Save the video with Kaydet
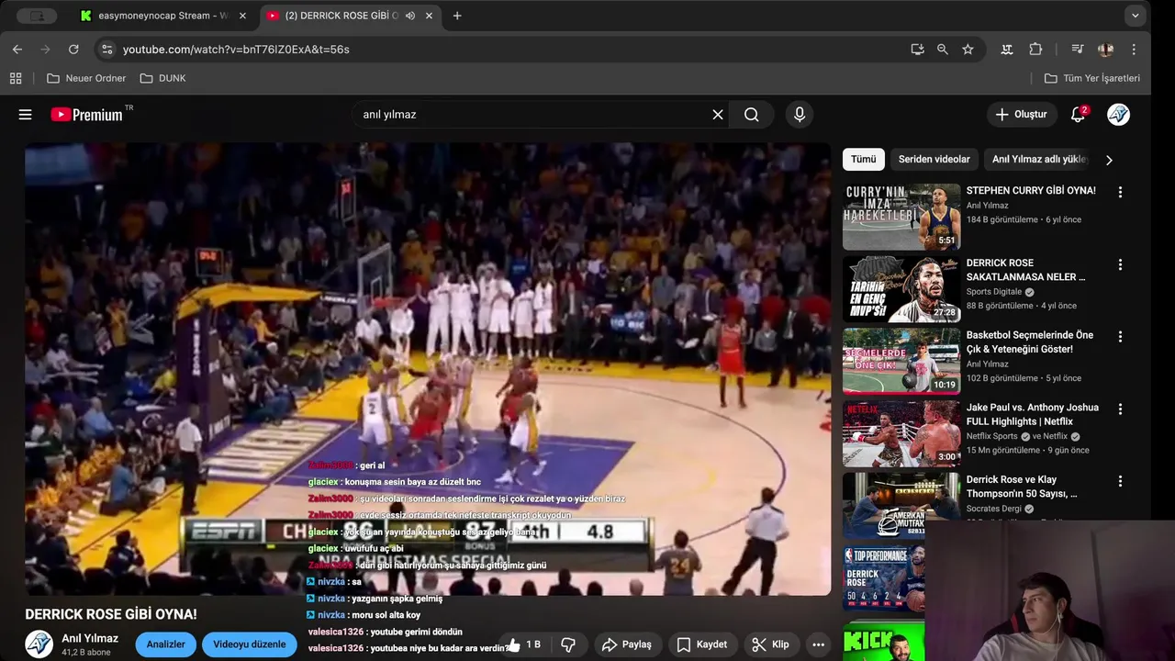1175x661 pixels. coord(702,644)
